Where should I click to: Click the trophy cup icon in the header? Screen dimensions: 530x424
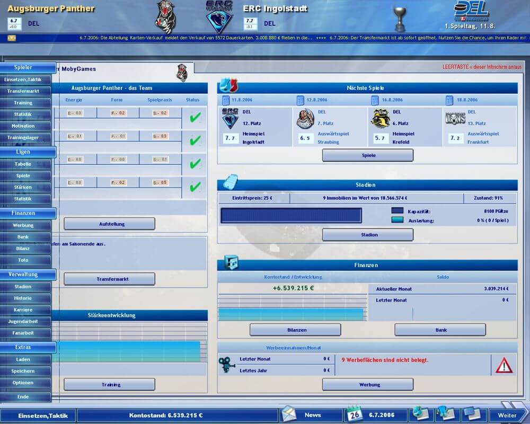[x=400, y=19]
